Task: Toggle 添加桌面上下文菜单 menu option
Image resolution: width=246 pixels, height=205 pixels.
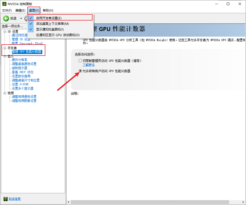Action: [x=52, y=24]
